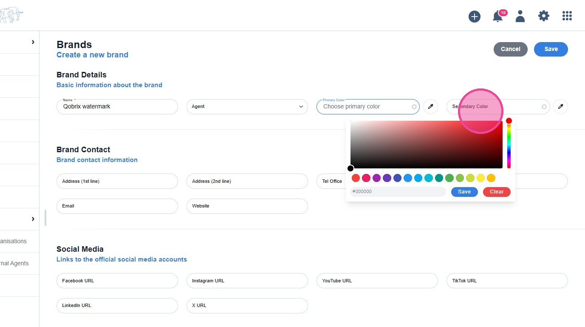Click the Address (1st line) field
Viewport: 585px width, 327px height.
tap(117, 181)
